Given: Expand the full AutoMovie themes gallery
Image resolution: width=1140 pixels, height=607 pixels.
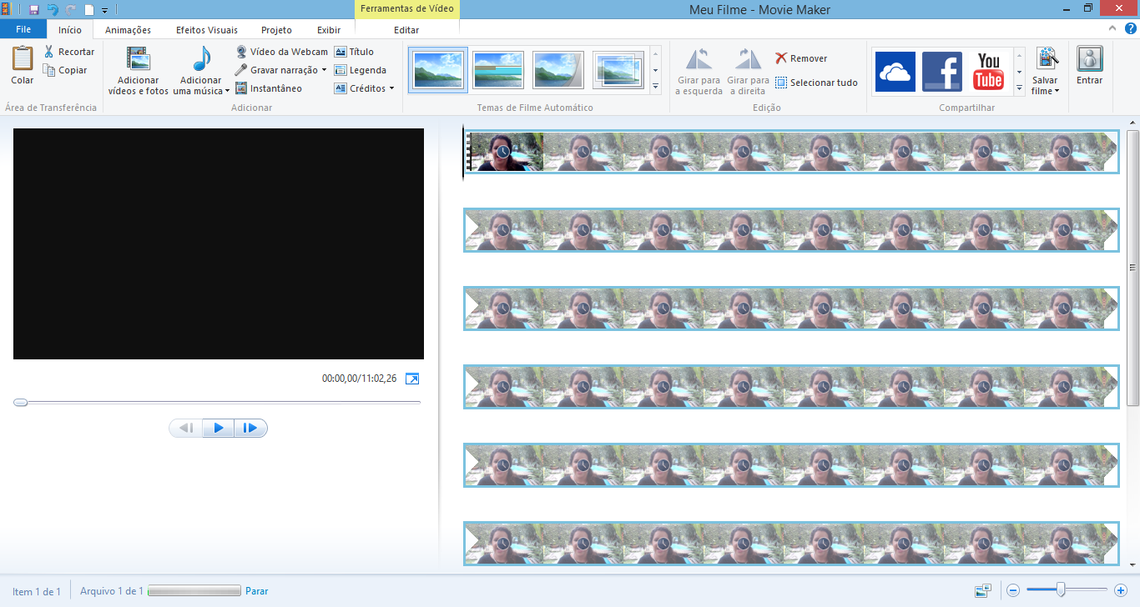Looking at the screenshot, I should [655, 86].
